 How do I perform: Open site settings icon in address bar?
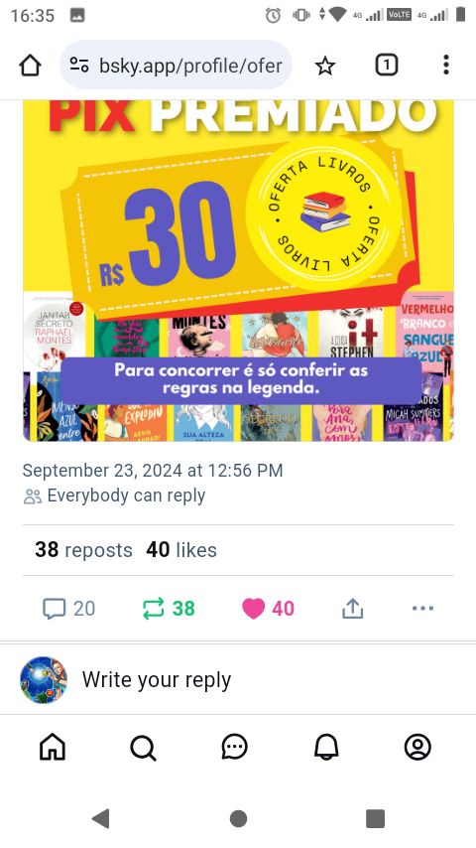[x=79, y=66]
